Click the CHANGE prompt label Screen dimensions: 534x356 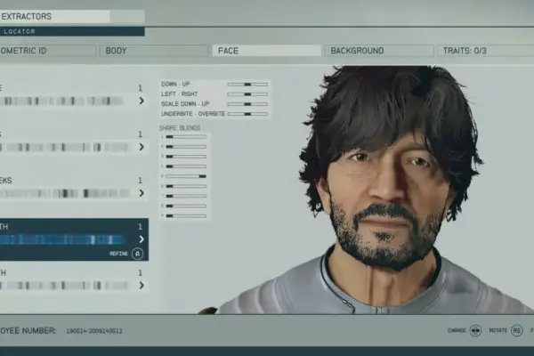tap(457, 330)
